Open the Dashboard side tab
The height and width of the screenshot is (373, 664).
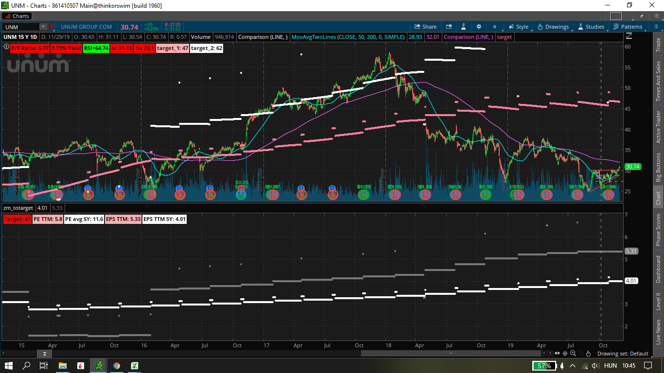tap(658, 269)
